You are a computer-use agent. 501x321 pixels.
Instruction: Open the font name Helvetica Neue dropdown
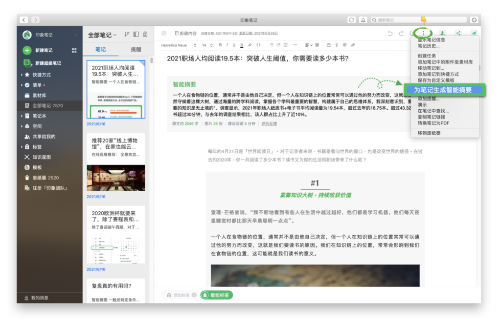(x=179, y=45)
